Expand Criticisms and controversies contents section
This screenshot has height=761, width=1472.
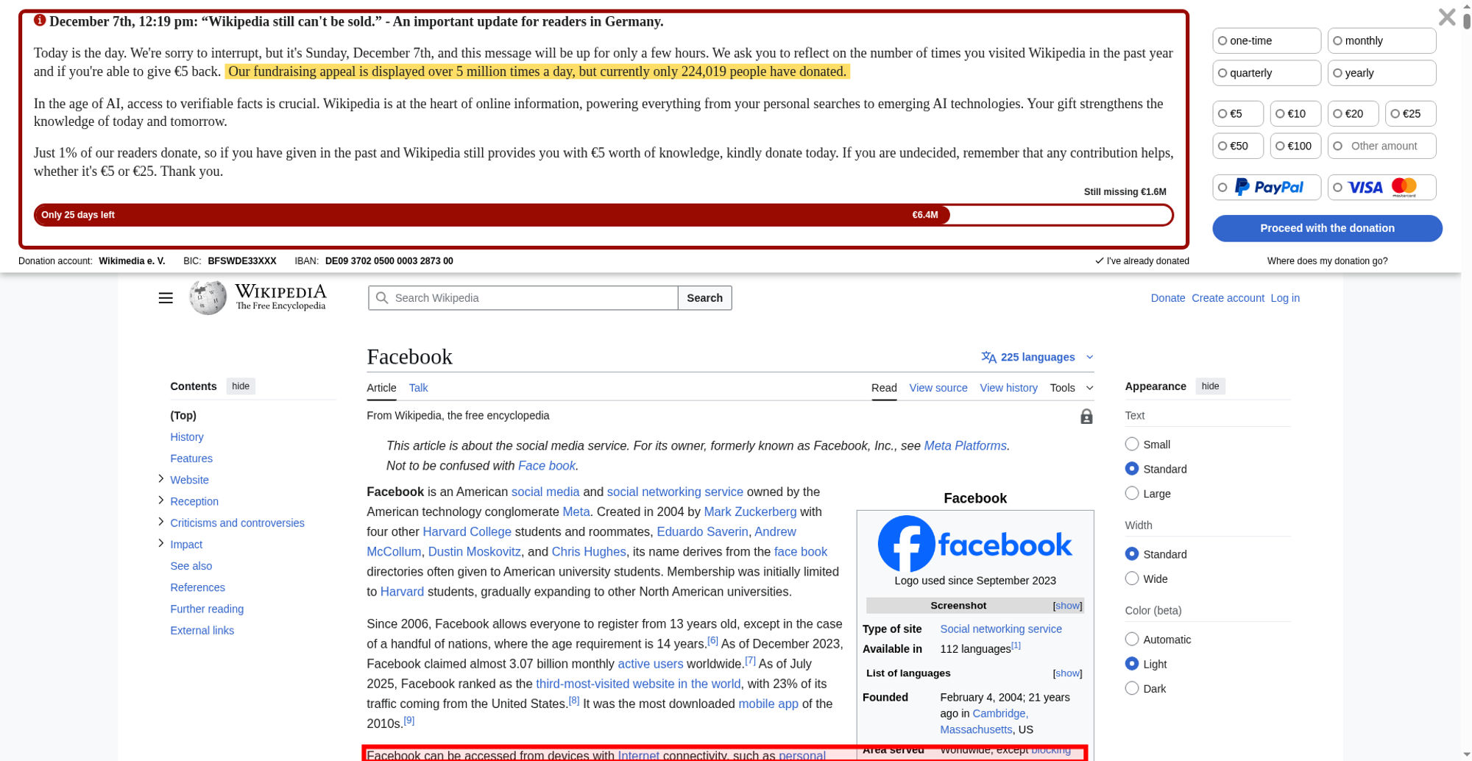pyautogui.click(x=161, y=522)
